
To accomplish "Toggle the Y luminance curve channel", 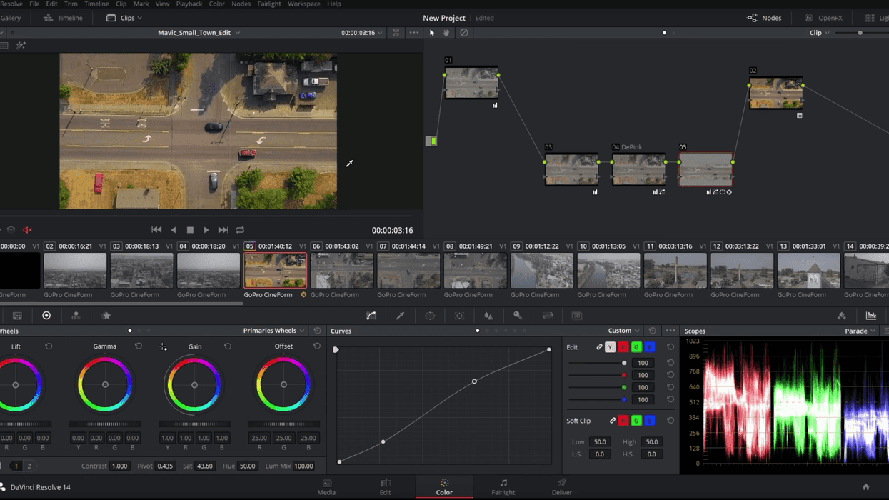I will [610, 347].
